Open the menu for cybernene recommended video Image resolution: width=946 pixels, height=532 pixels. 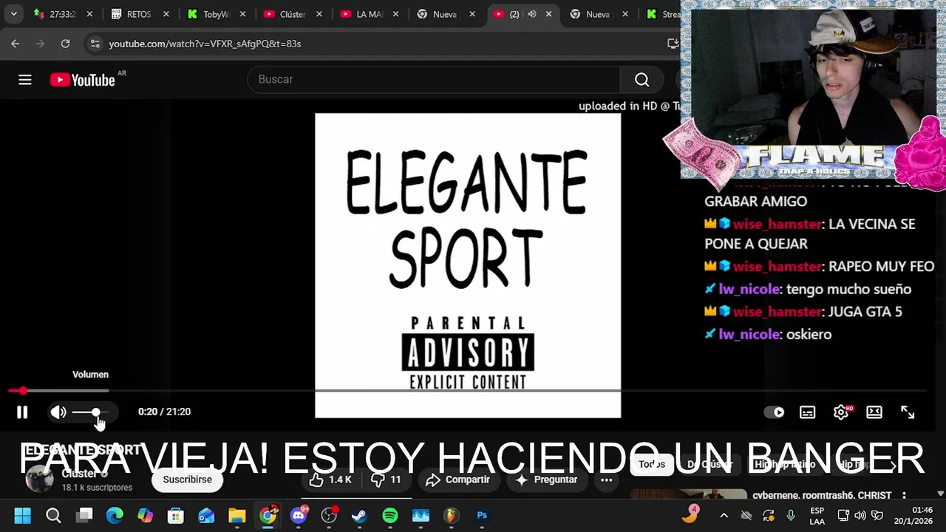(904, 495)
